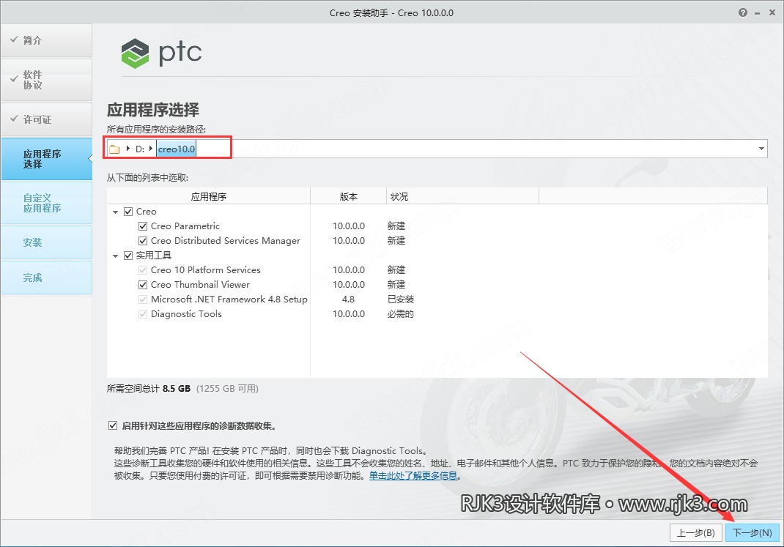Open the 完成 step
The width and height of the screenshot is (784, 547).
[46, 278]
